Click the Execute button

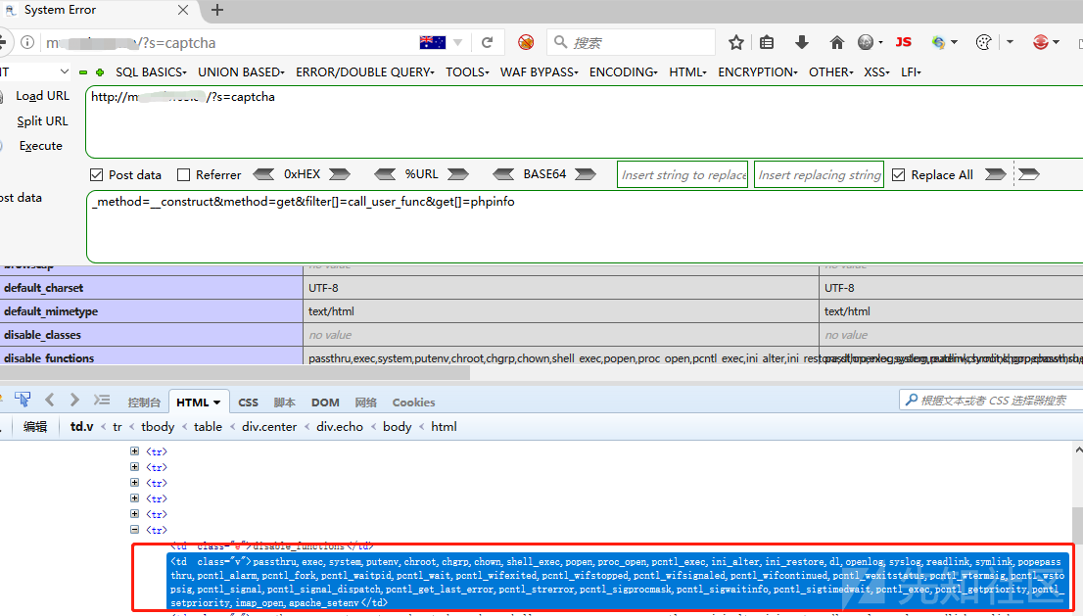pos(41,146)
